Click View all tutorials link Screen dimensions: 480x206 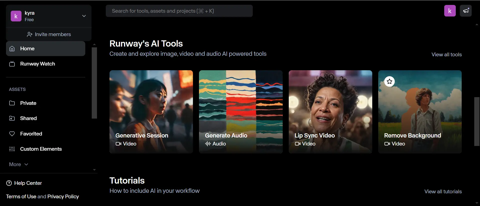click(x=443, y=192)
